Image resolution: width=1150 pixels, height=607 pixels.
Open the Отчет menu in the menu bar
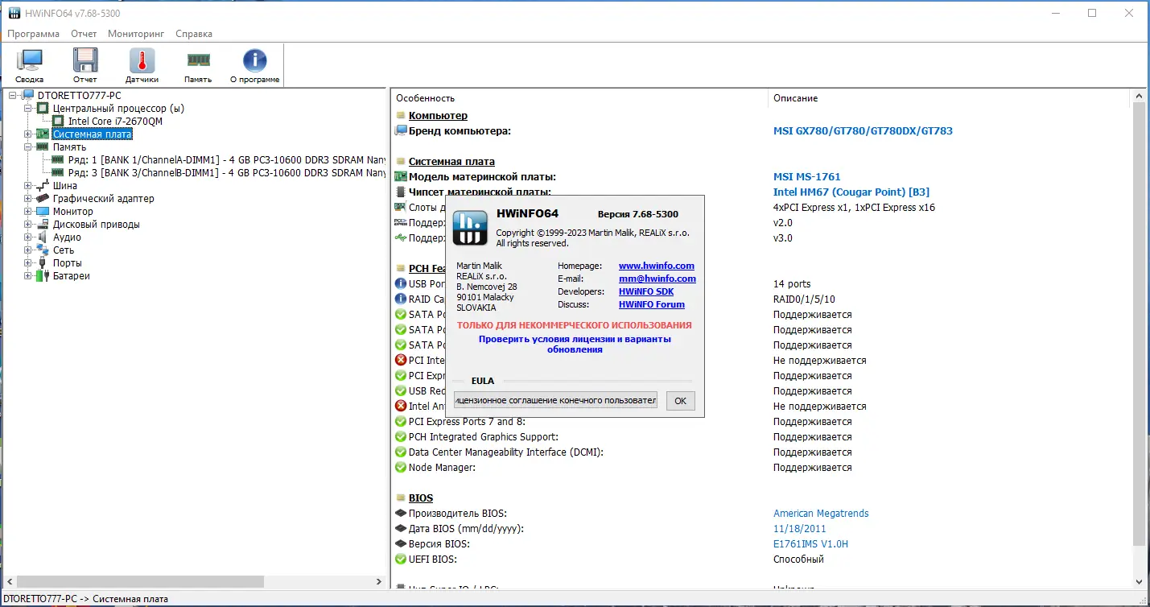(x=84, y=34)
